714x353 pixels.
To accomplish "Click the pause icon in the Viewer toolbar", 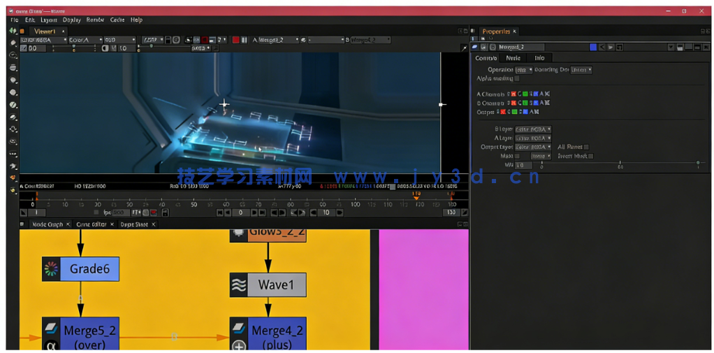I will tap(245, 41).
